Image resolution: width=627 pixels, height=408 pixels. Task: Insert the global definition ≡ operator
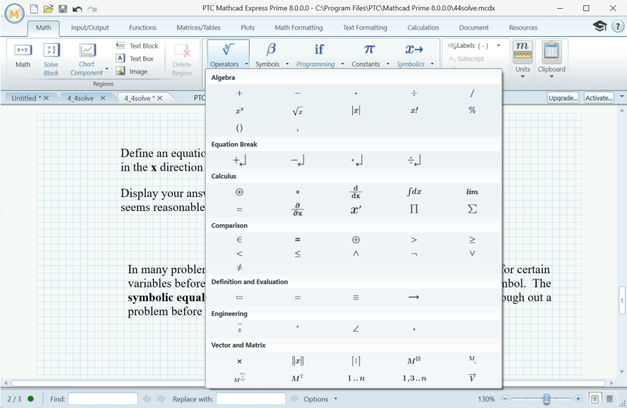356,297
